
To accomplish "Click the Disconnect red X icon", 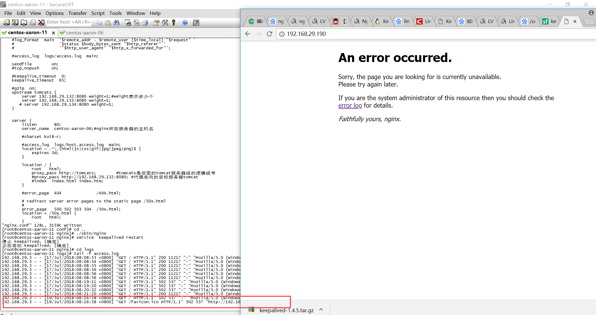I will (41, 22).
